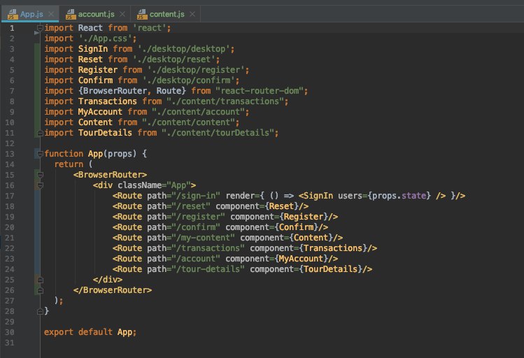Click the blue change marker beside line 21

click(35, 237)
